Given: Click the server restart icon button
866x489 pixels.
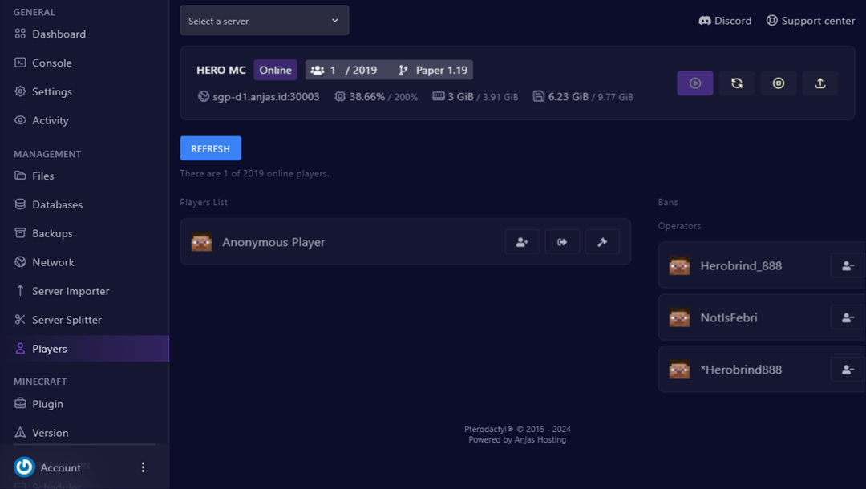Looking at the screenshot, I should click(x=737, y=83).
